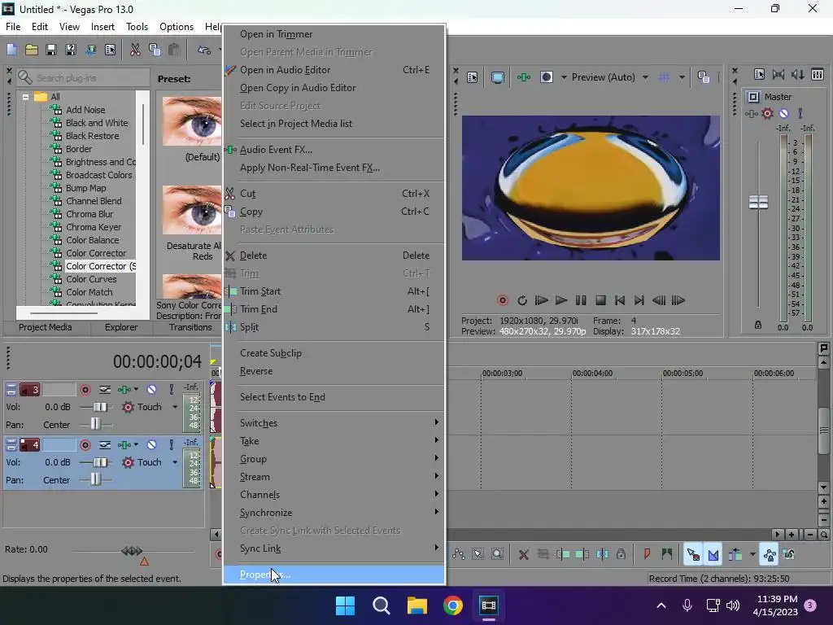Arm track 3 for record
The width and height of the screenshot is (833, 625).
tap(85, 390)
